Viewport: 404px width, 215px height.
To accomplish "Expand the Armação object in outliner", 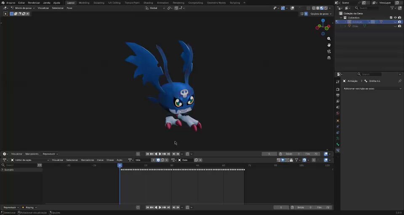I will pyautogui.click(x=345, y=22).
